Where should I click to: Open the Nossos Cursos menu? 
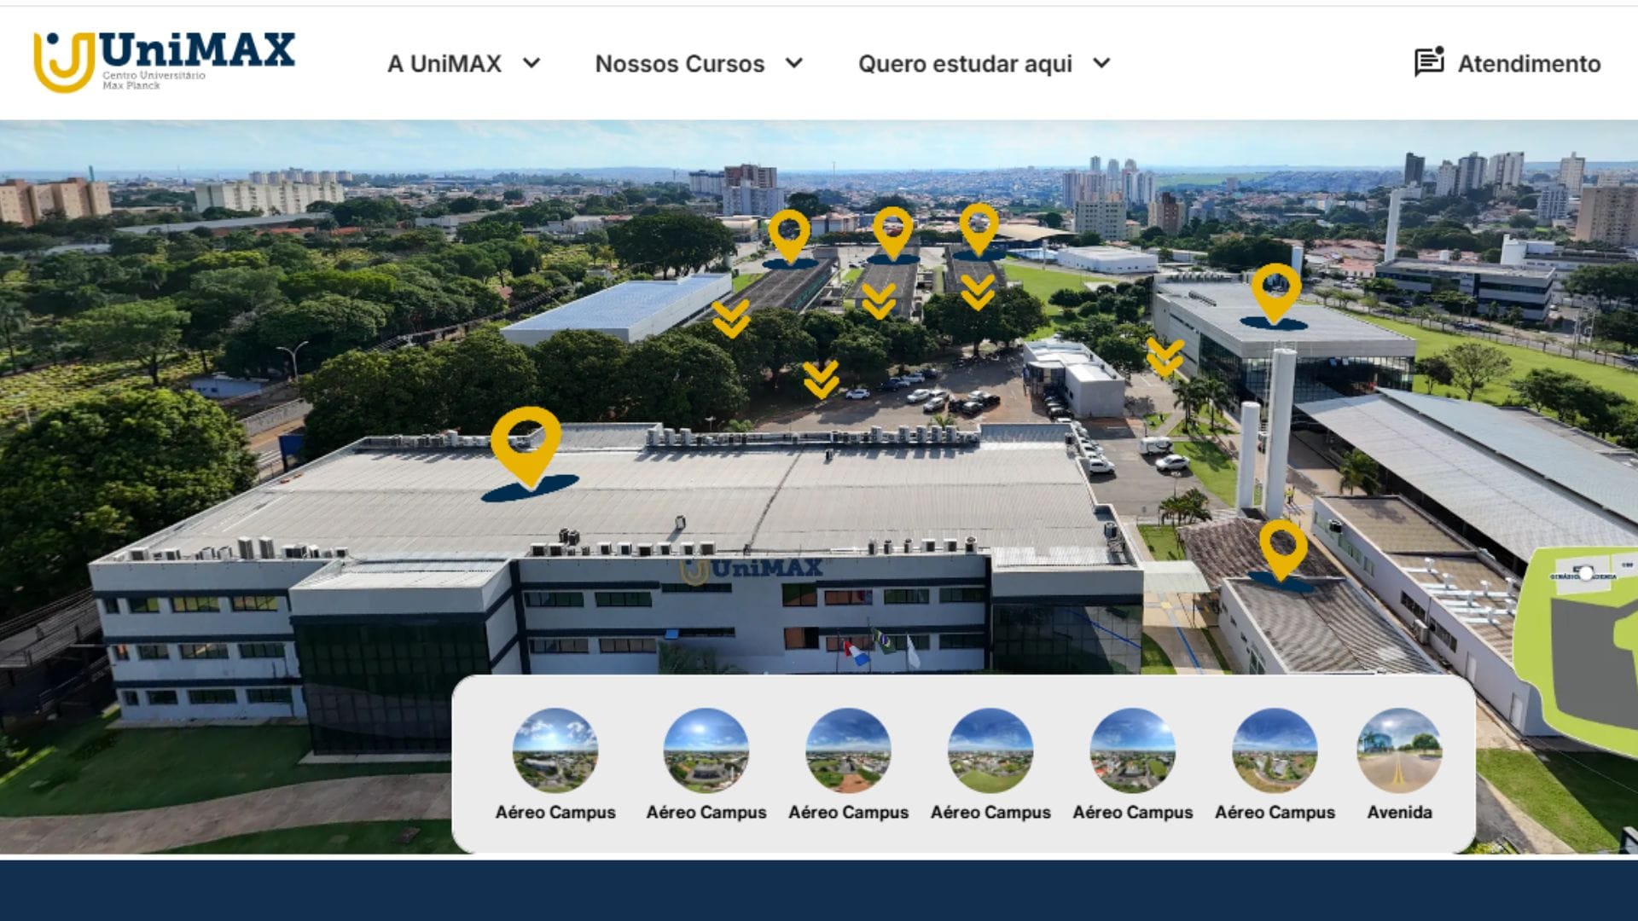[679, 64]
